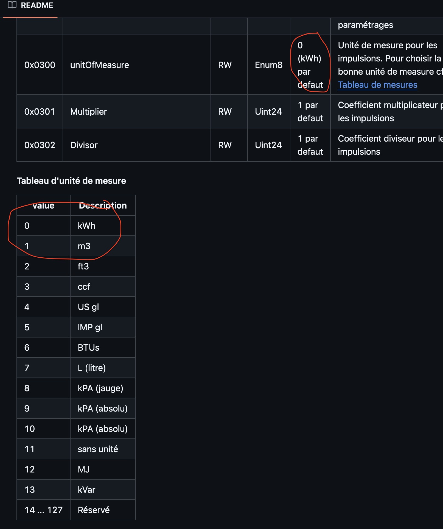Click the "US gl" unit cell
The height and width of the screenshot is (529, 443).
click(x=88, y=307)
